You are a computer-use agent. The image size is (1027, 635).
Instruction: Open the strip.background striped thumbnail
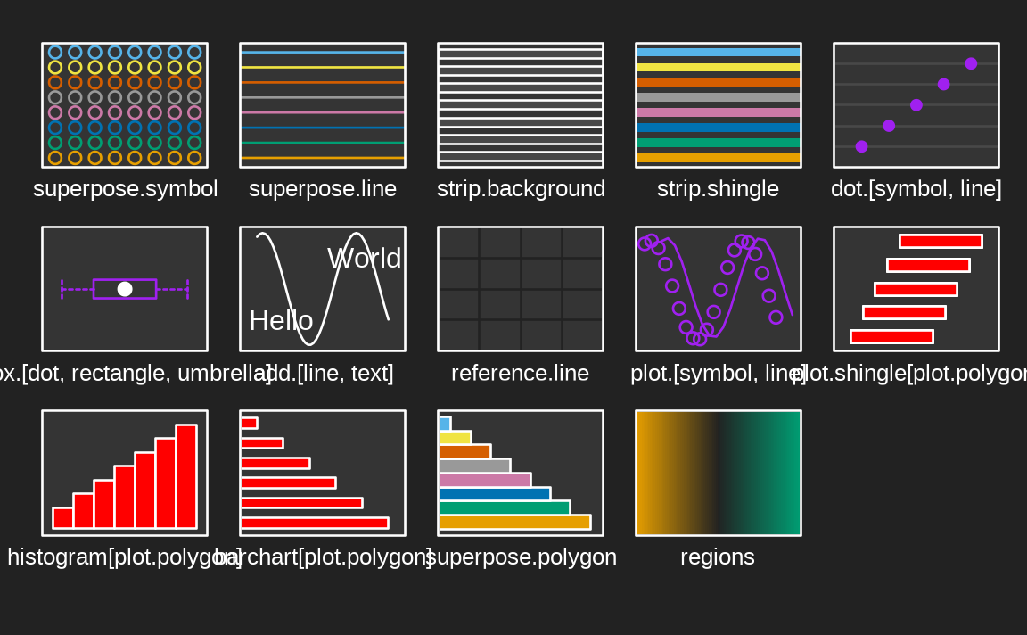coord(521,105)
